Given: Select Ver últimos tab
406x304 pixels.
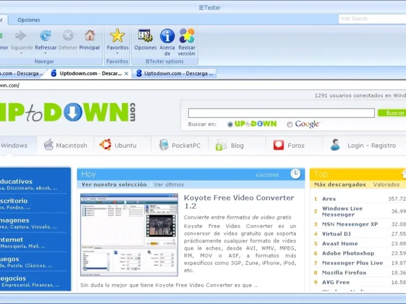Looking at the screenshot, I should point(169,184).
